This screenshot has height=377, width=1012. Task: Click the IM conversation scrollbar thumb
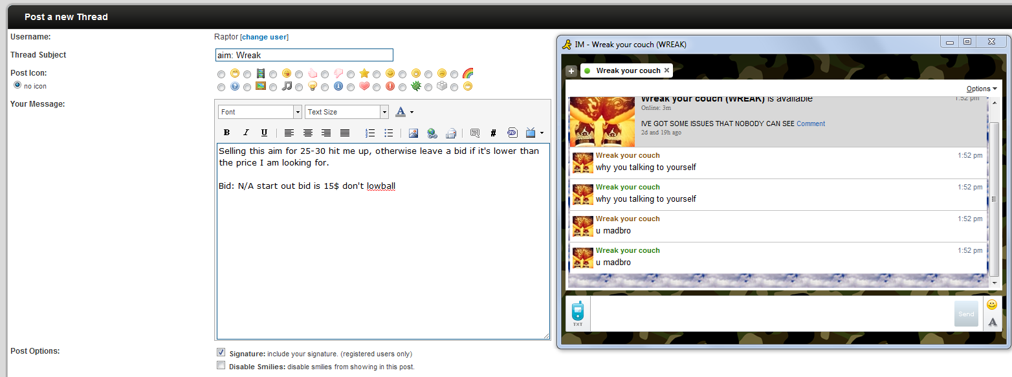point(994,198)
